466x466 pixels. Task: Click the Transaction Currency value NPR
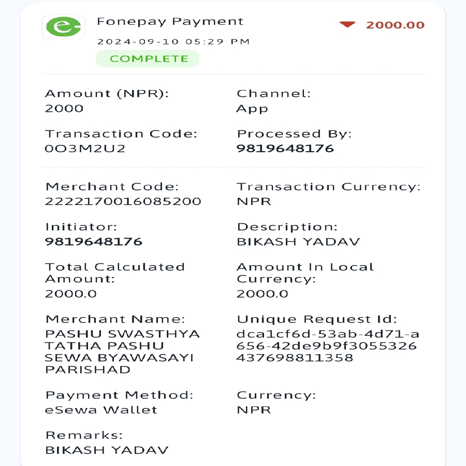tap(254, 201)
